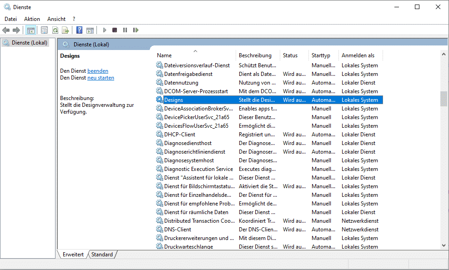Switch to the Standard tab
449x270 pixels.
tap(102, 254)
